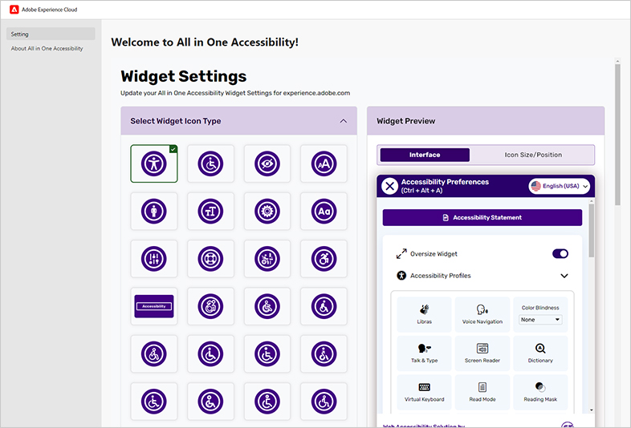The image size is (631, 428).
Task: Click the Color Blindness label
Action: [540, 308]
